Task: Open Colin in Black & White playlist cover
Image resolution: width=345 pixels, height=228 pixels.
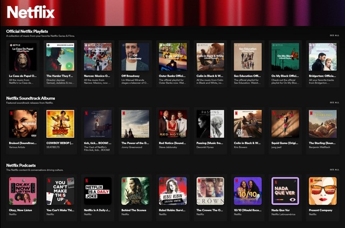Action: [x=210, y=57]
